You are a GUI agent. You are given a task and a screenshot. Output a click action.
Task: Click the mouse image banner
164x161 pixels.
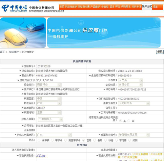coord(23,33)
